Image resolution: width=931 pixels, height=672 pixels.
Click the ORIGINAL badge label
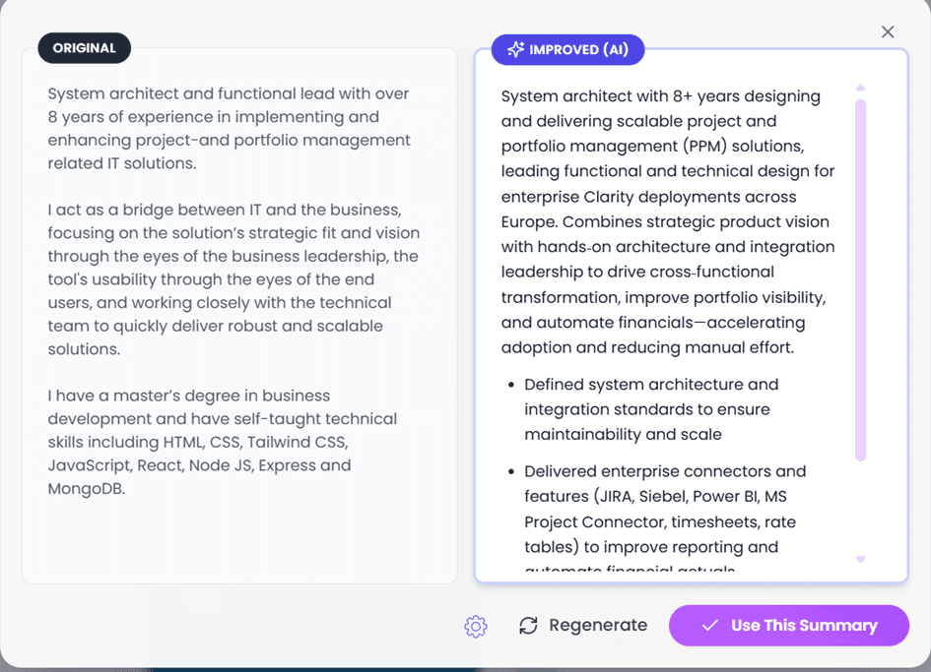[x=85, y=47]
